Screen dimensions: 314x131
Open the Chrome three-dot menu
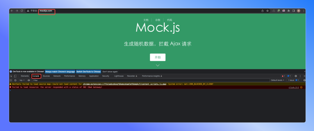304,11
